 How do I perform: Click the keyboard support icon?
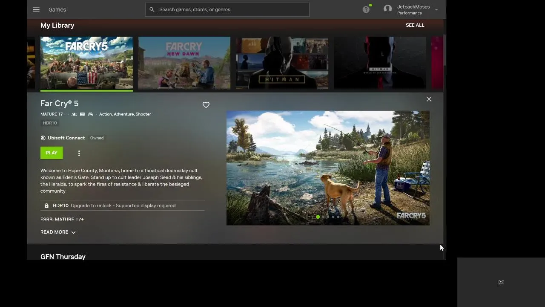pyautogui.click(x=82, y=114)
